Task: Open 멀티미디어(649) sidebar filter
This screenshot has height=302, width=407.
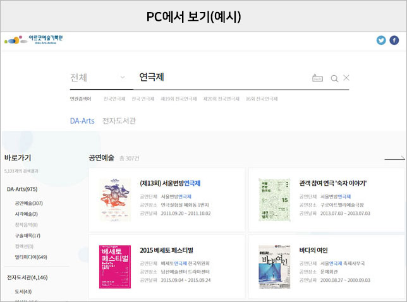Action: tap(31, 257)
